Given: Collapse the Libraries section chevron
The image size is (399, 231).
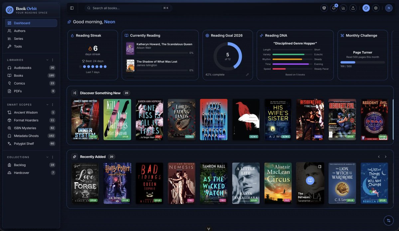Looking at the screenshot, I should point(47,60).
